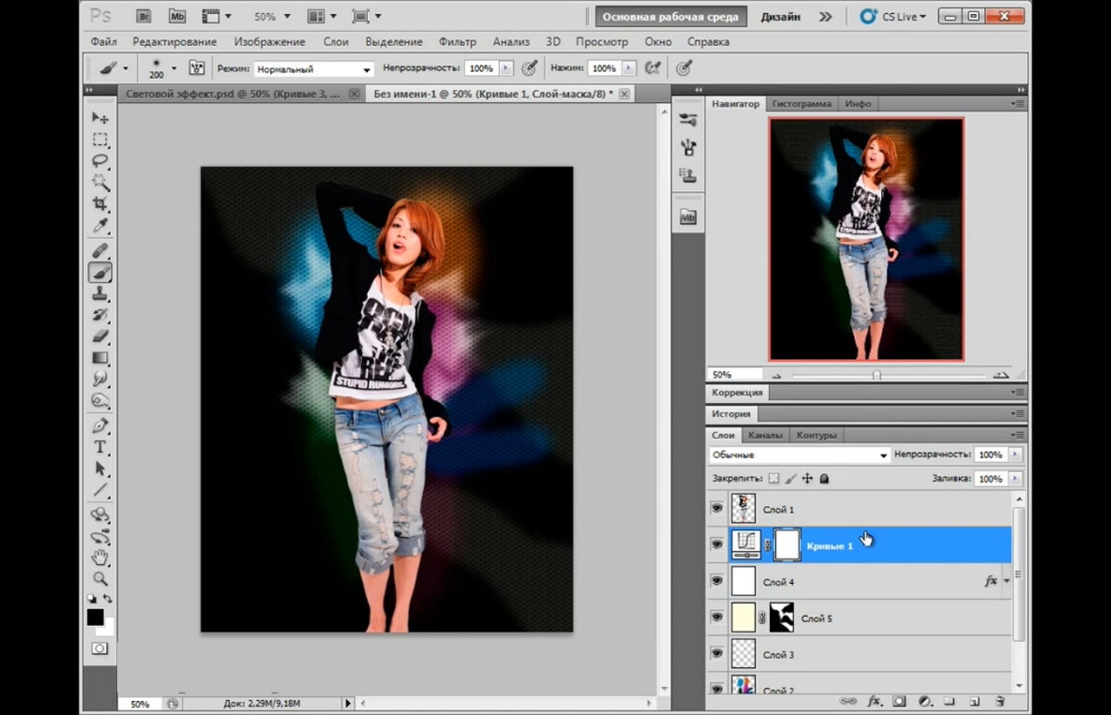The height and width of the screenshot is (715, 1111).
Task: Click the Navigator zoom slider
Action: [877, 375]
